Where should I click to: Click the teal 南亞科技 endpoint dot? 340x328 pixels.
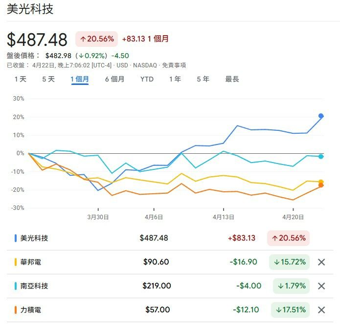tap(321, 156)
